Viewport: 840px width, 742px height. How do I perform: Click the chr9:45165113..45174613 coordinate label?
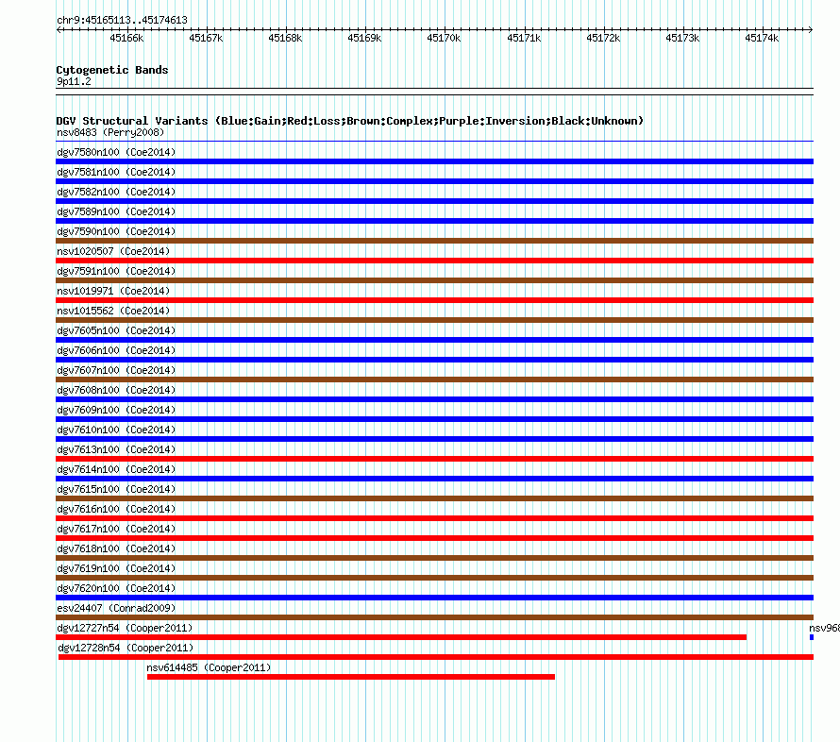(122, 20)
